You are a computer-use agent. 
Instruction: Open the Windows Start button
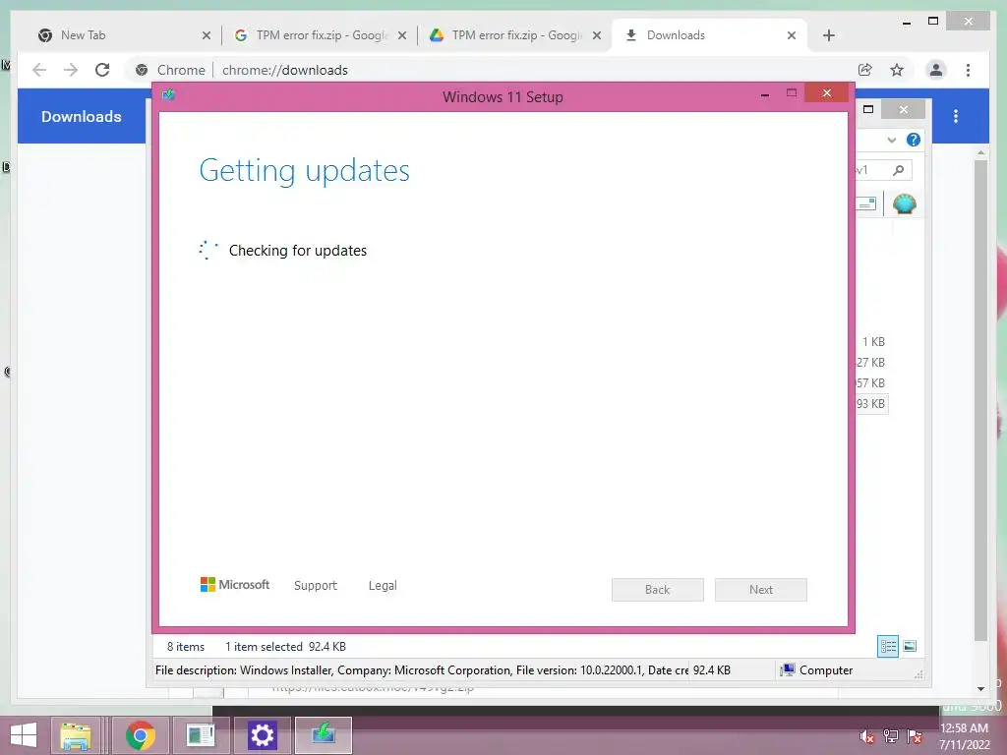tap(24, 735)
